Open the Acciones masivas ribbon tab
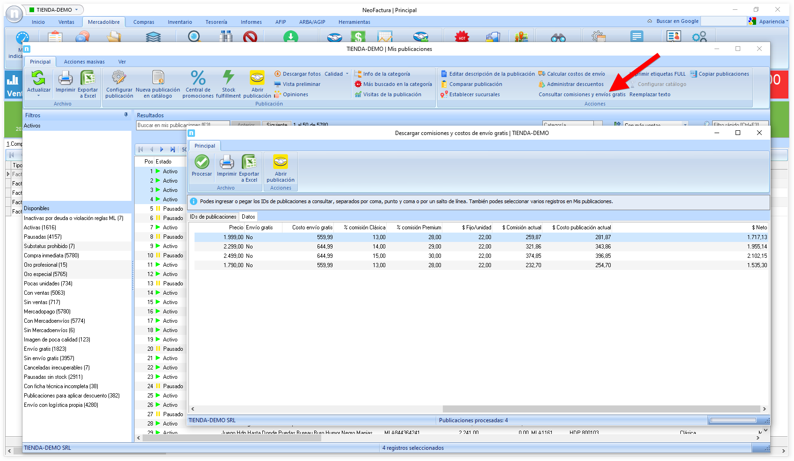 [x=84, y=62]
